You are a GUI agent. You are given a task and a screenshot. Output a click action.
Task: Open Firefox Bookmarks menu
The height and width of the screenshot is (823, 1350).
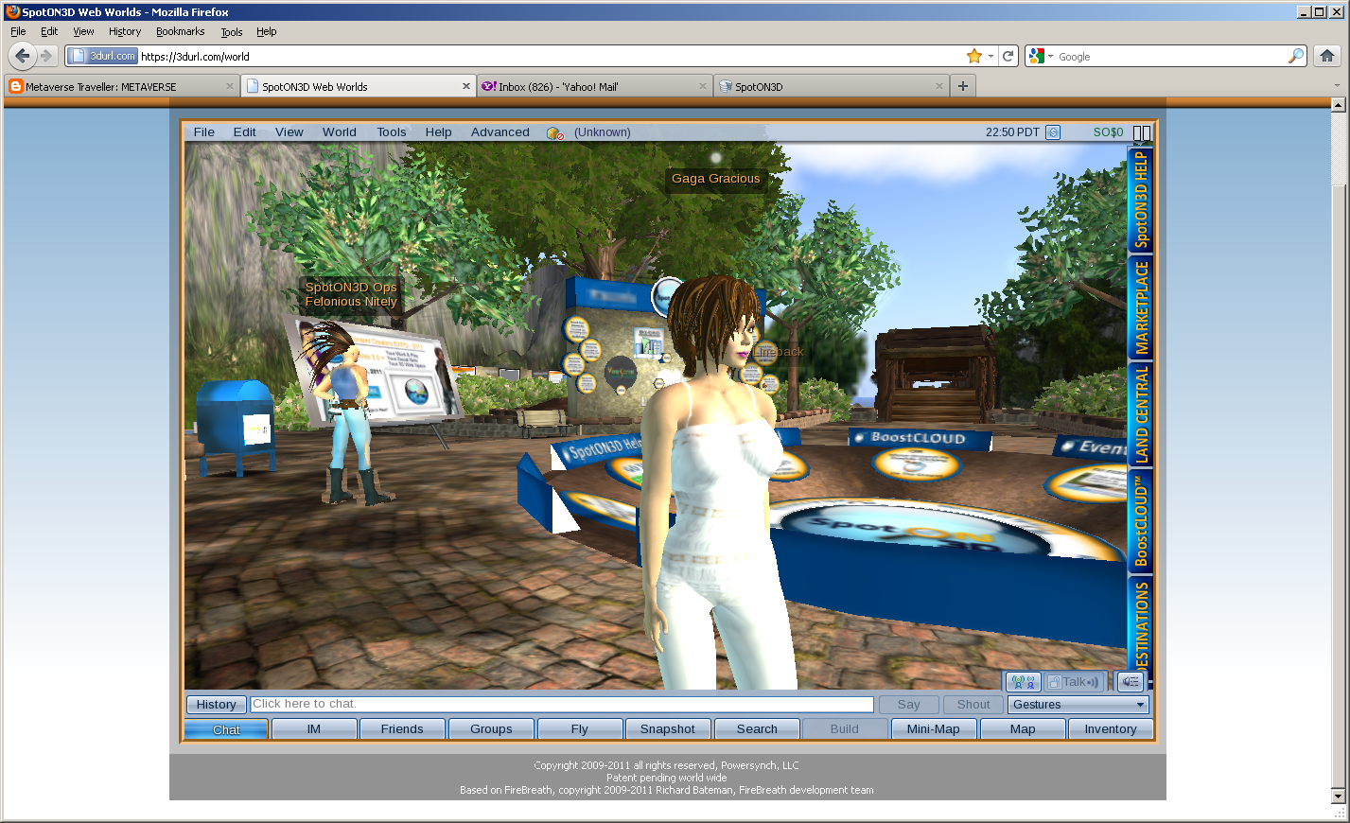[180, 31]
